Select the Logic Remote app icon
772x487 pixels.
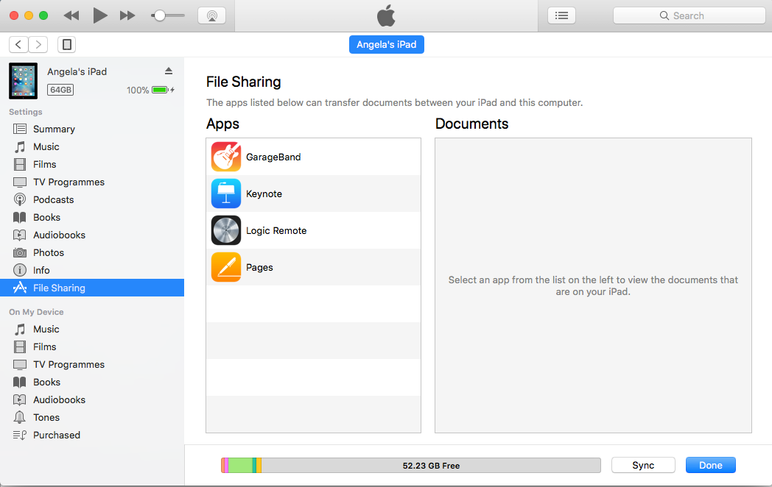(x=226, y=230)
